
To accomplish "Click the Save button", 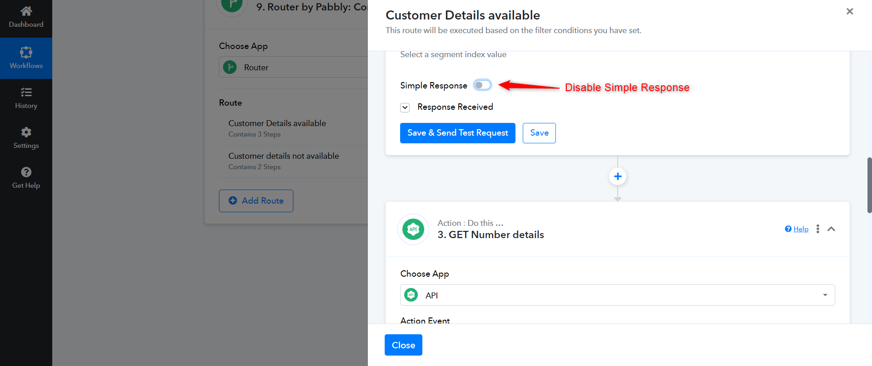I will (x=539, y=133).
